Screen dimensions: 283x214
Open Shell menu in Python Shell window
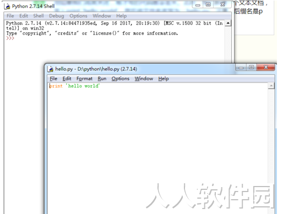pyautogui.click(x=39, y=16)
